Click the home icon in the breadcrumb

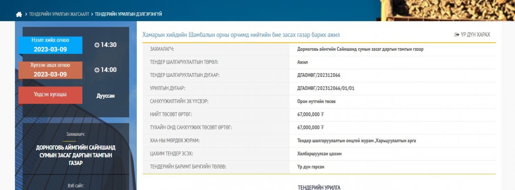pos(19,14)
